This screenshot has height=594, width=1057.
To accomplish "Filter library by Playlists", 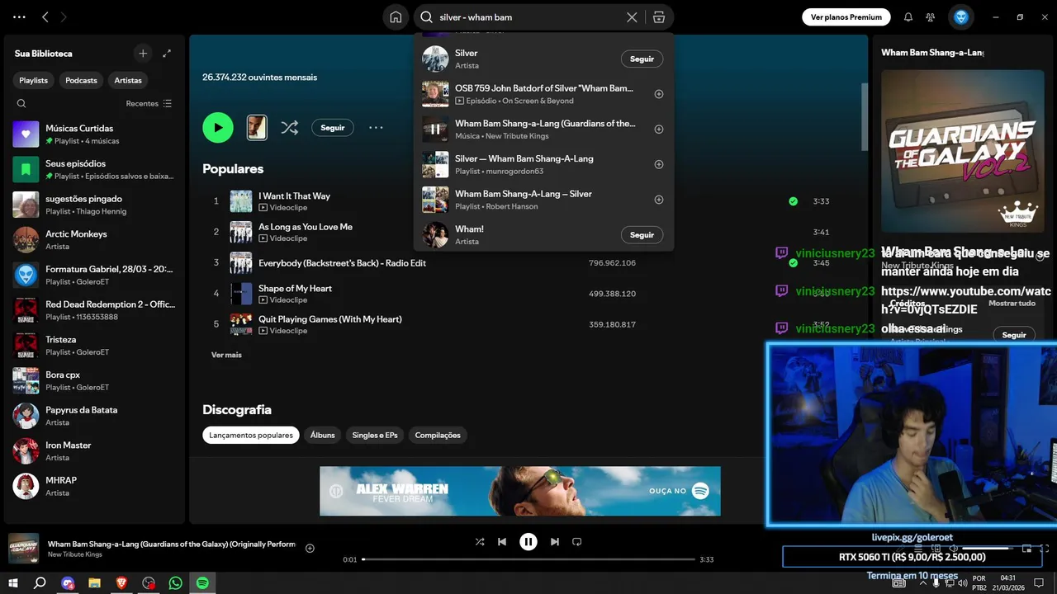I will (34, 80).
